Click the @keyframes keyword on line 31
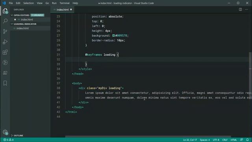252x142 pixels. point(93,55)
